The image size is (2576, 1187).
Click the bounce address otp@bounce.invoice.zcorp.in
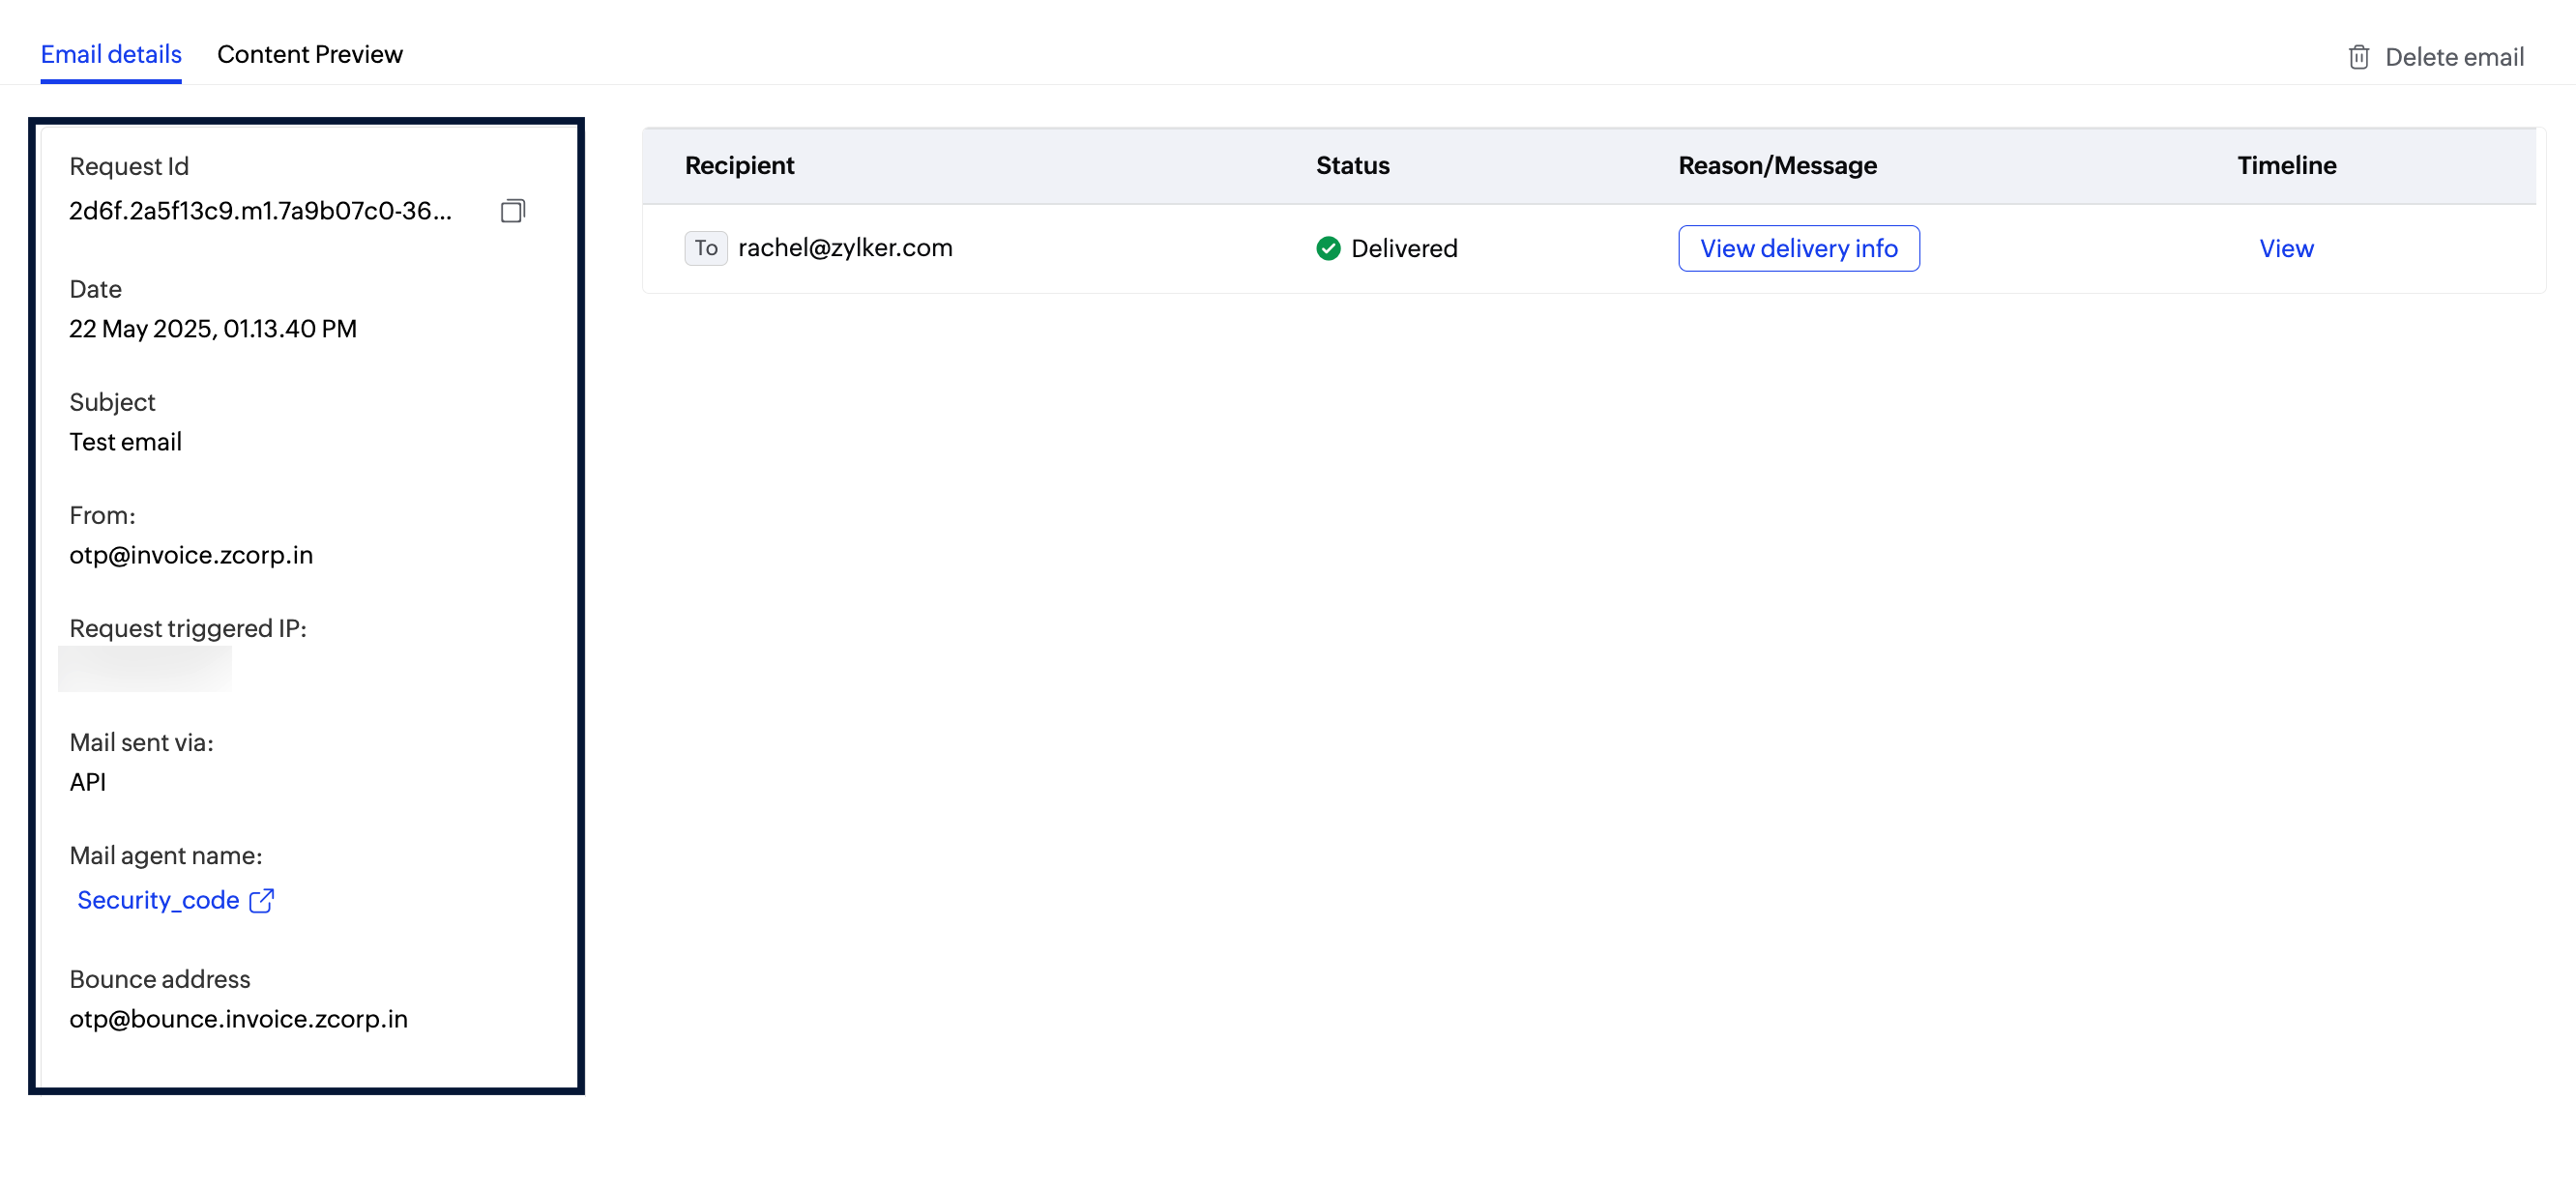[x=238, y=1018]
